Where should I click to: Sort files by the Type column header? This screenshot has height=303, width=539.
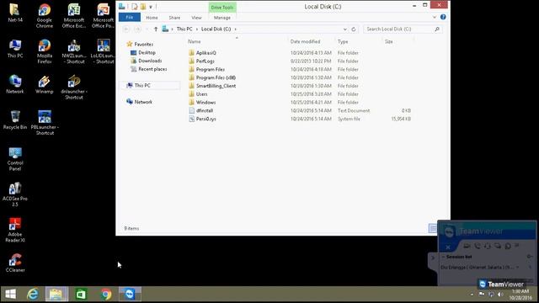tap(343, 41)
